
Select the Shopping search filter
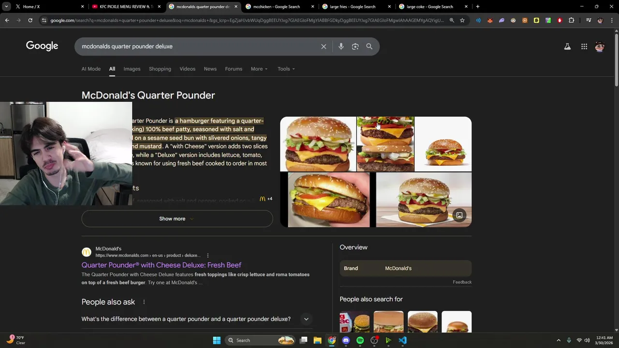coord(160,69)
